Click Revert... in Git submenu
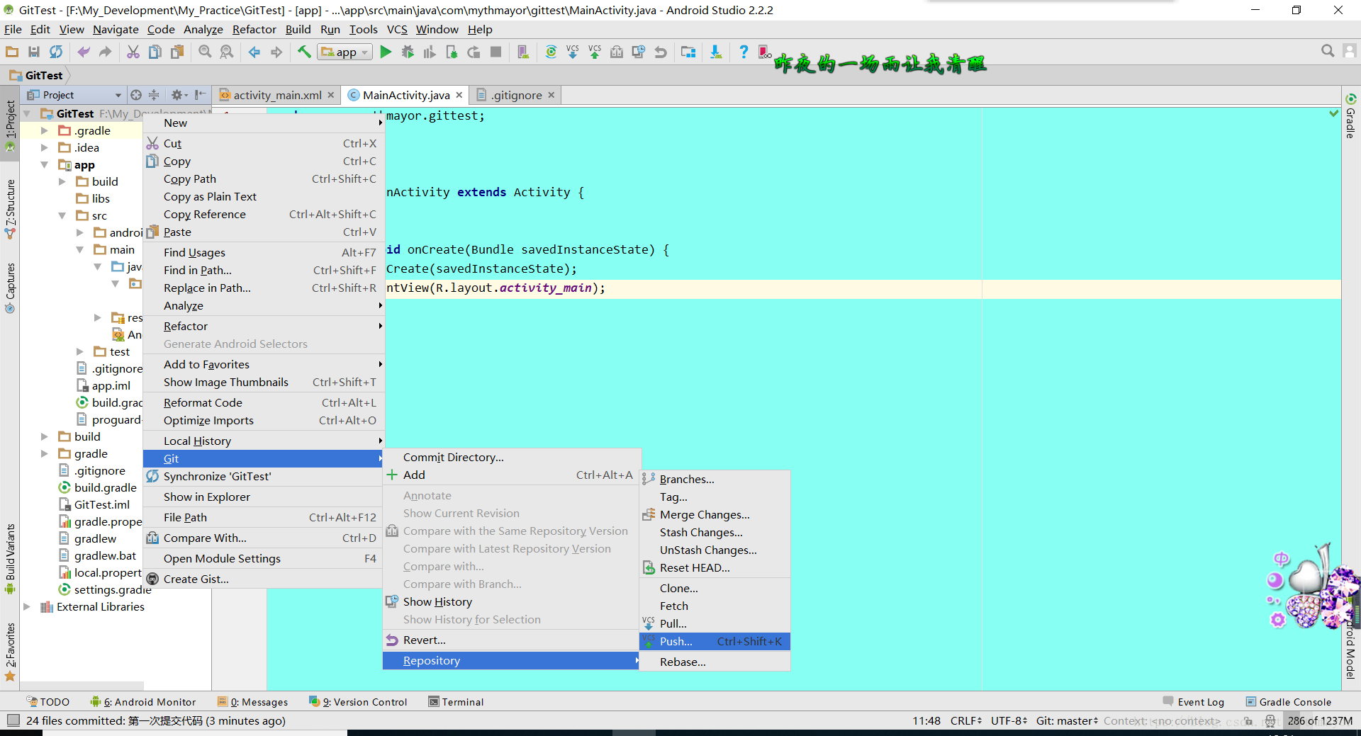The width and height of the screenshot is (1361, 736). [511, 640]
